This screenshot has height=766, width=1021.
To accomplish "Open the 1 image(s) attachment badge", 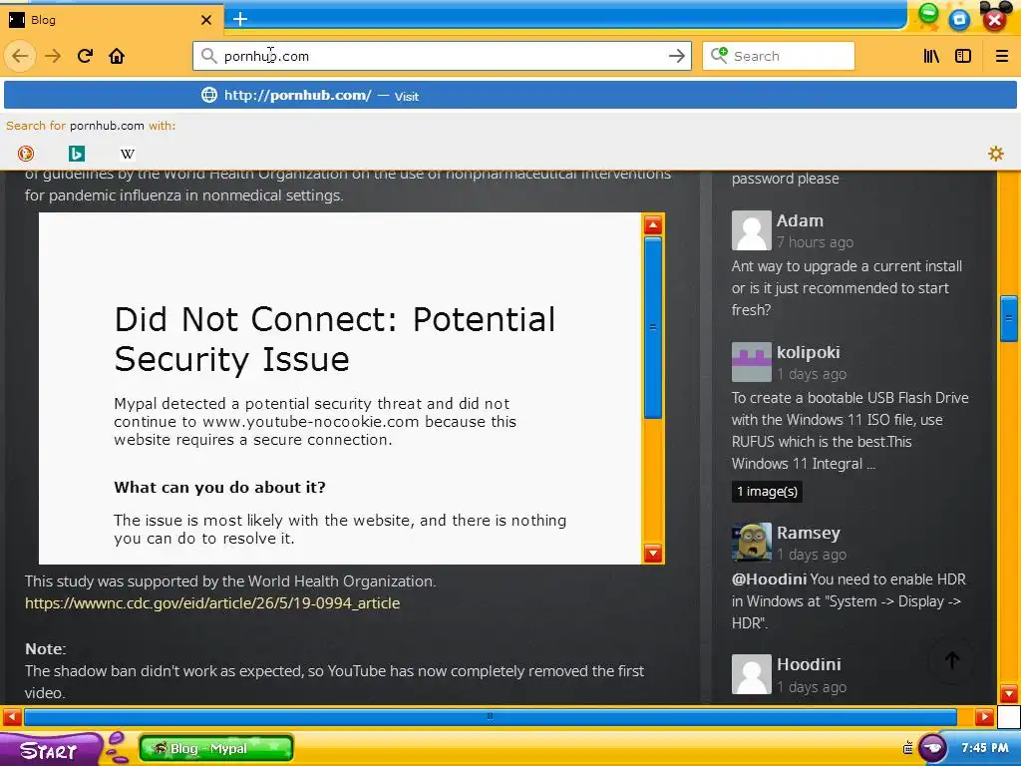I will (767, 491).
